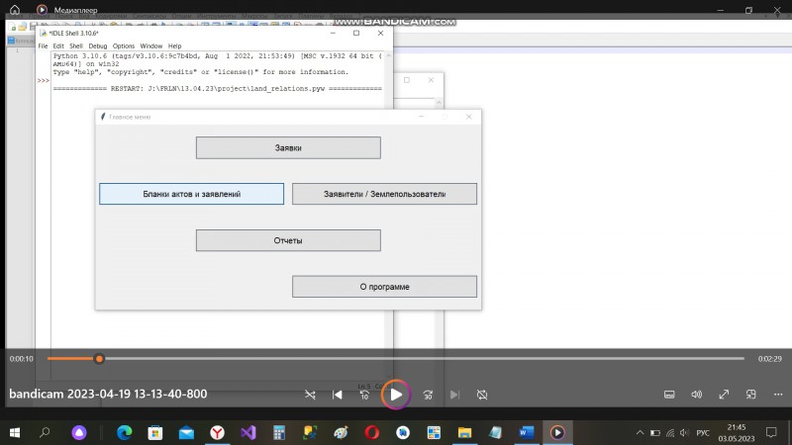Open Shell menu in IDLE Shell
Screen dimensions: 792x445
(x=76, y=45)
